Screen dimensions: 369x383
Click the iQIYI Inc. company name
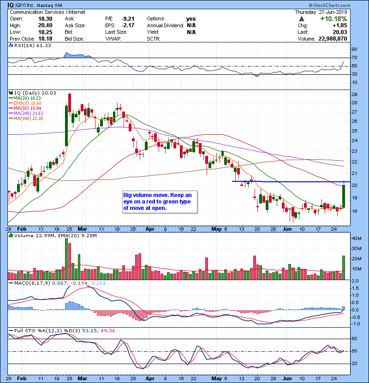pos(25,5)
